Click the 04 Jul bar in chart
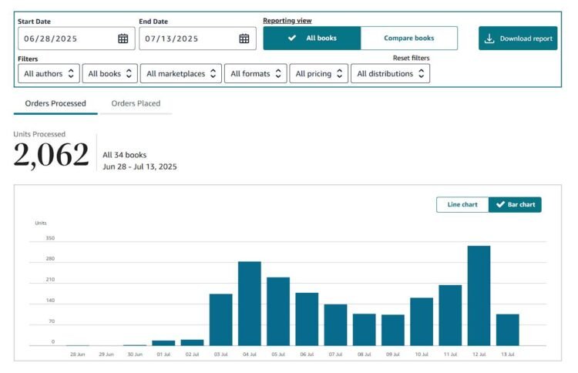The width and height of the screenshot is (578, 373). pyautogui.click(x=249, y=304)
